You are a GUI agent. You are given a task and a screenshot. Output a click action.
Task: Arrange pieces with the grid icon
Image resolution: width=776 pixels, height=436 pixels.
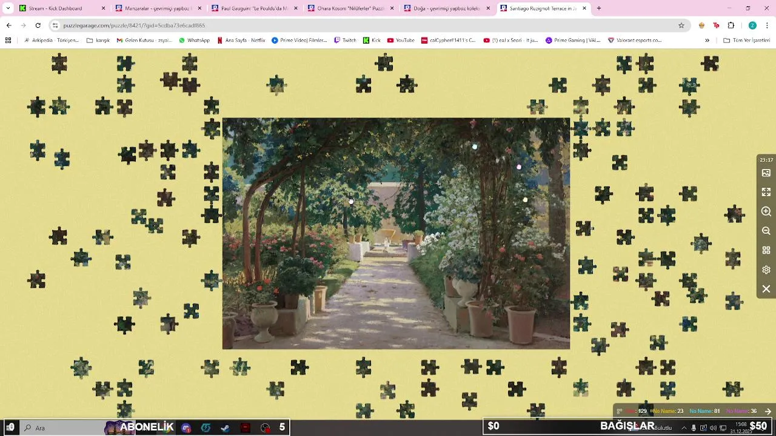(x=766, y=250)
